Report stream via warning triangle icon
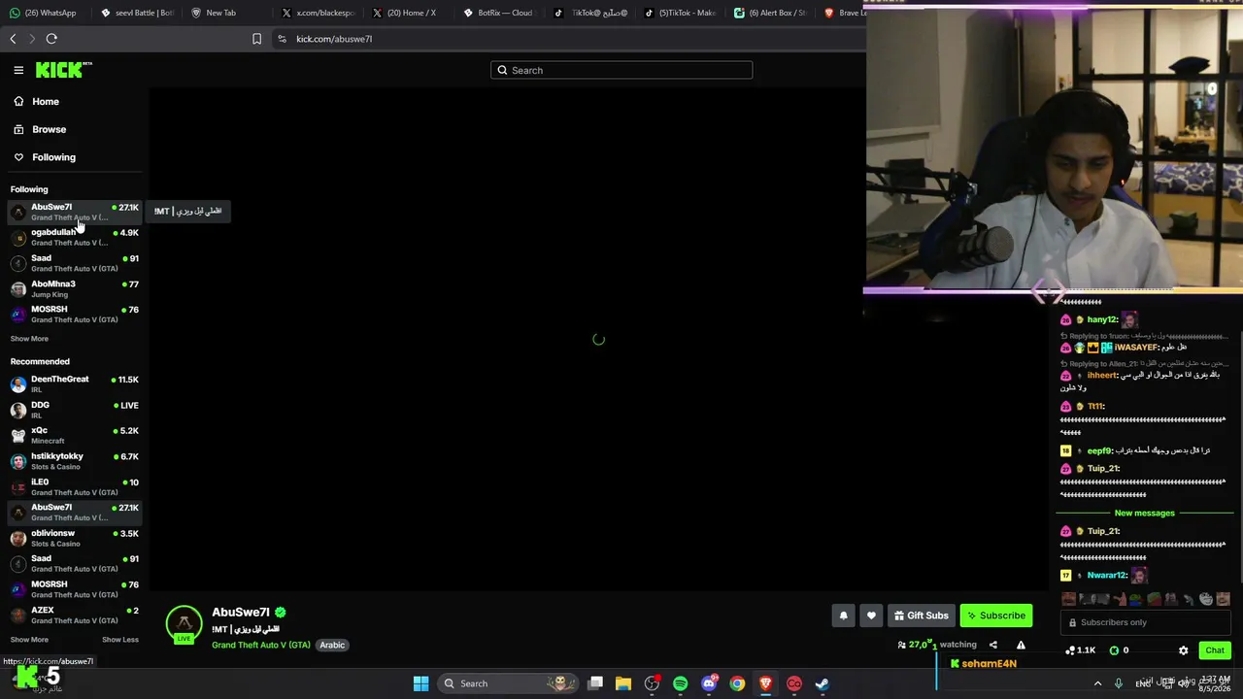The height and width of the screenshot is (699, 1243). (x=1021, y=645)
